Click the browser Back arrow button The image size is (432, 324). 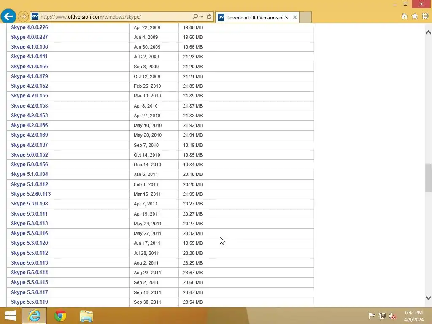pos(8,16)
